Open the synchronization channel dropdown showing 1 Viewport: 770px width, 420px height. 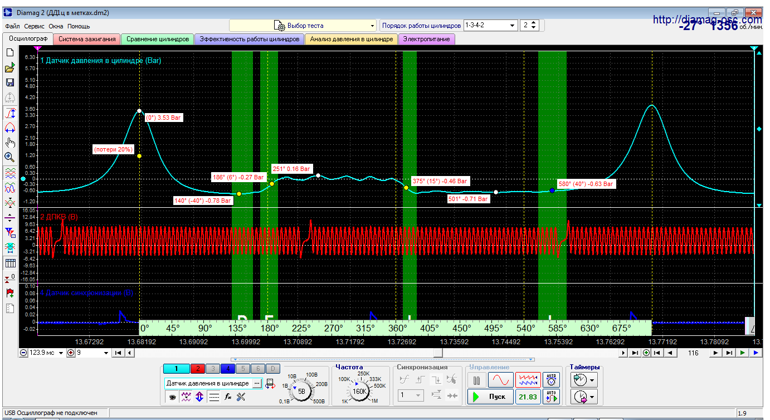click(411, 396)
